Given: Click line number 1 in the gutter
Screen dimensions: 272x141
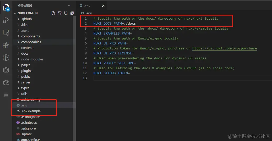Looking at the screenshot, I should 85,18.
